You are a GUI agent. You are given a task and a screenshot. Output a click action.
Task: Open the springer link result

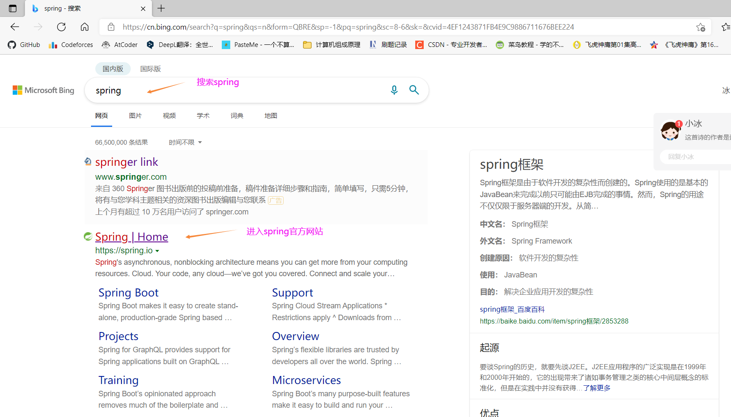pos(127,162)
